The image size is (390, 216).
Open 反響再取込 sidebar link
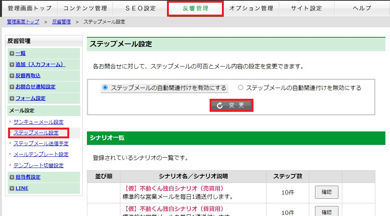[28, 76]
